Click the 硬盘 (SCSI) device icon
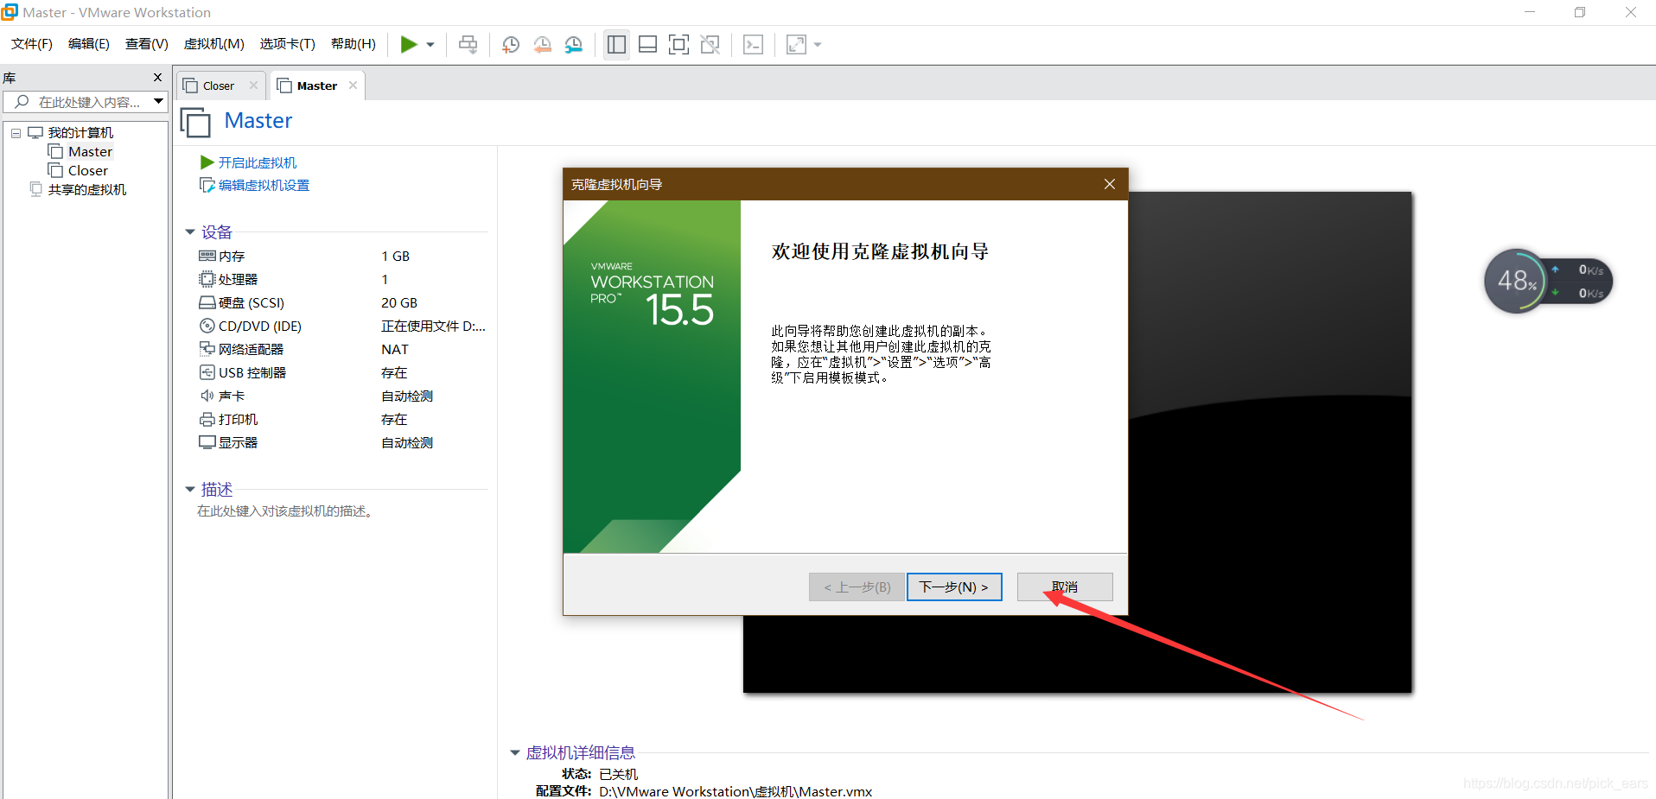This screenshot has height=799, width=1656. (x=207, y=302)
